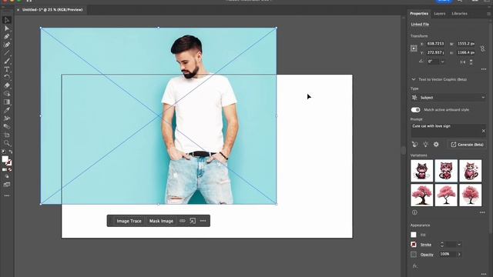493x277 pixels.
Task: Open the fx effects menu
Action: pos(415,266)
